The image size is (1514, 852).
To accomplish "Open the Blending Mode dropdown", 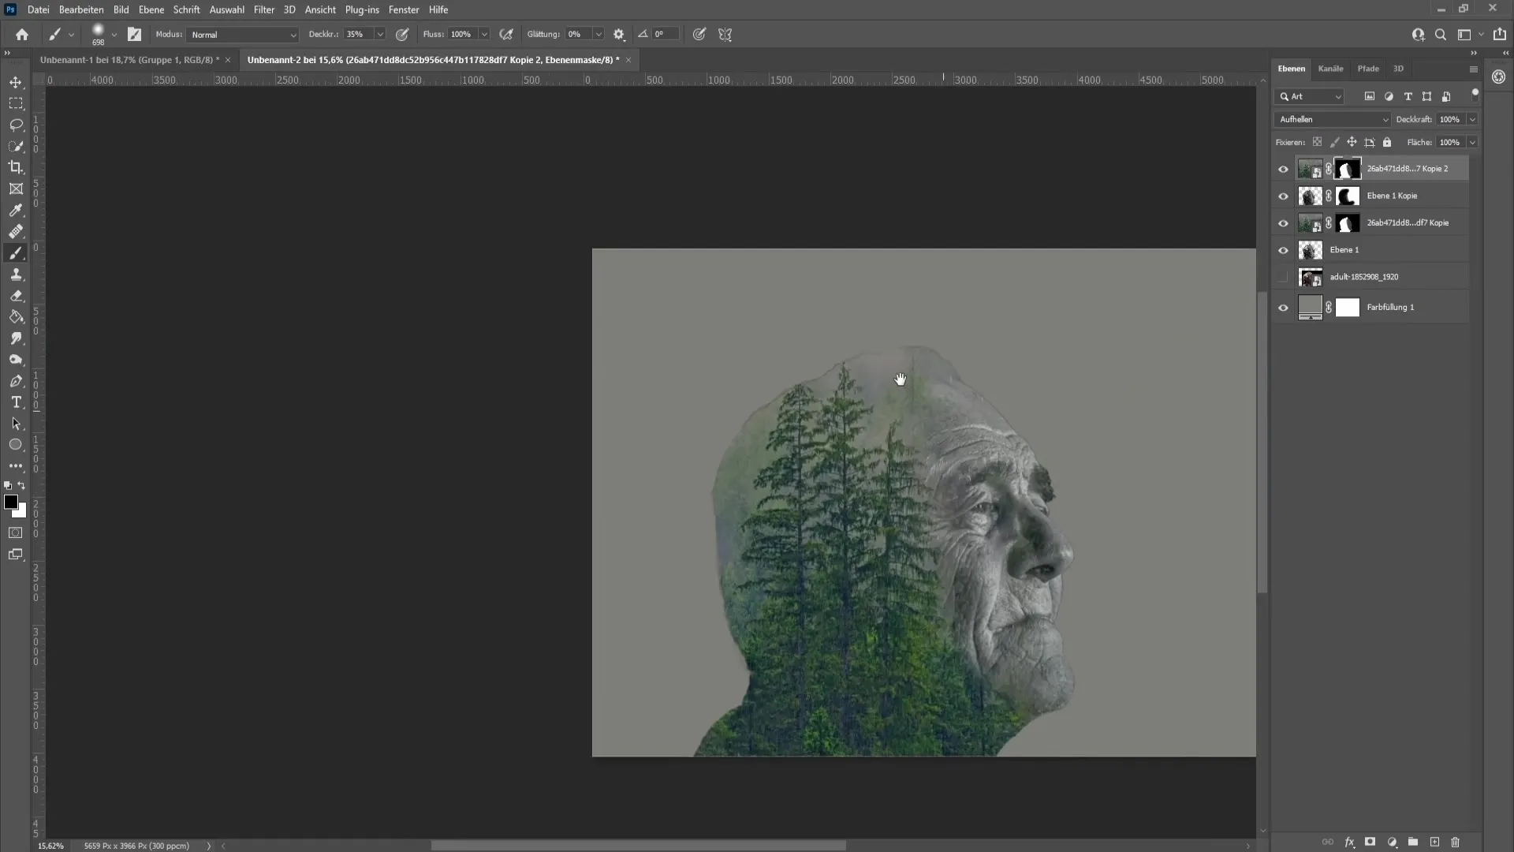I will (1333, 118).
